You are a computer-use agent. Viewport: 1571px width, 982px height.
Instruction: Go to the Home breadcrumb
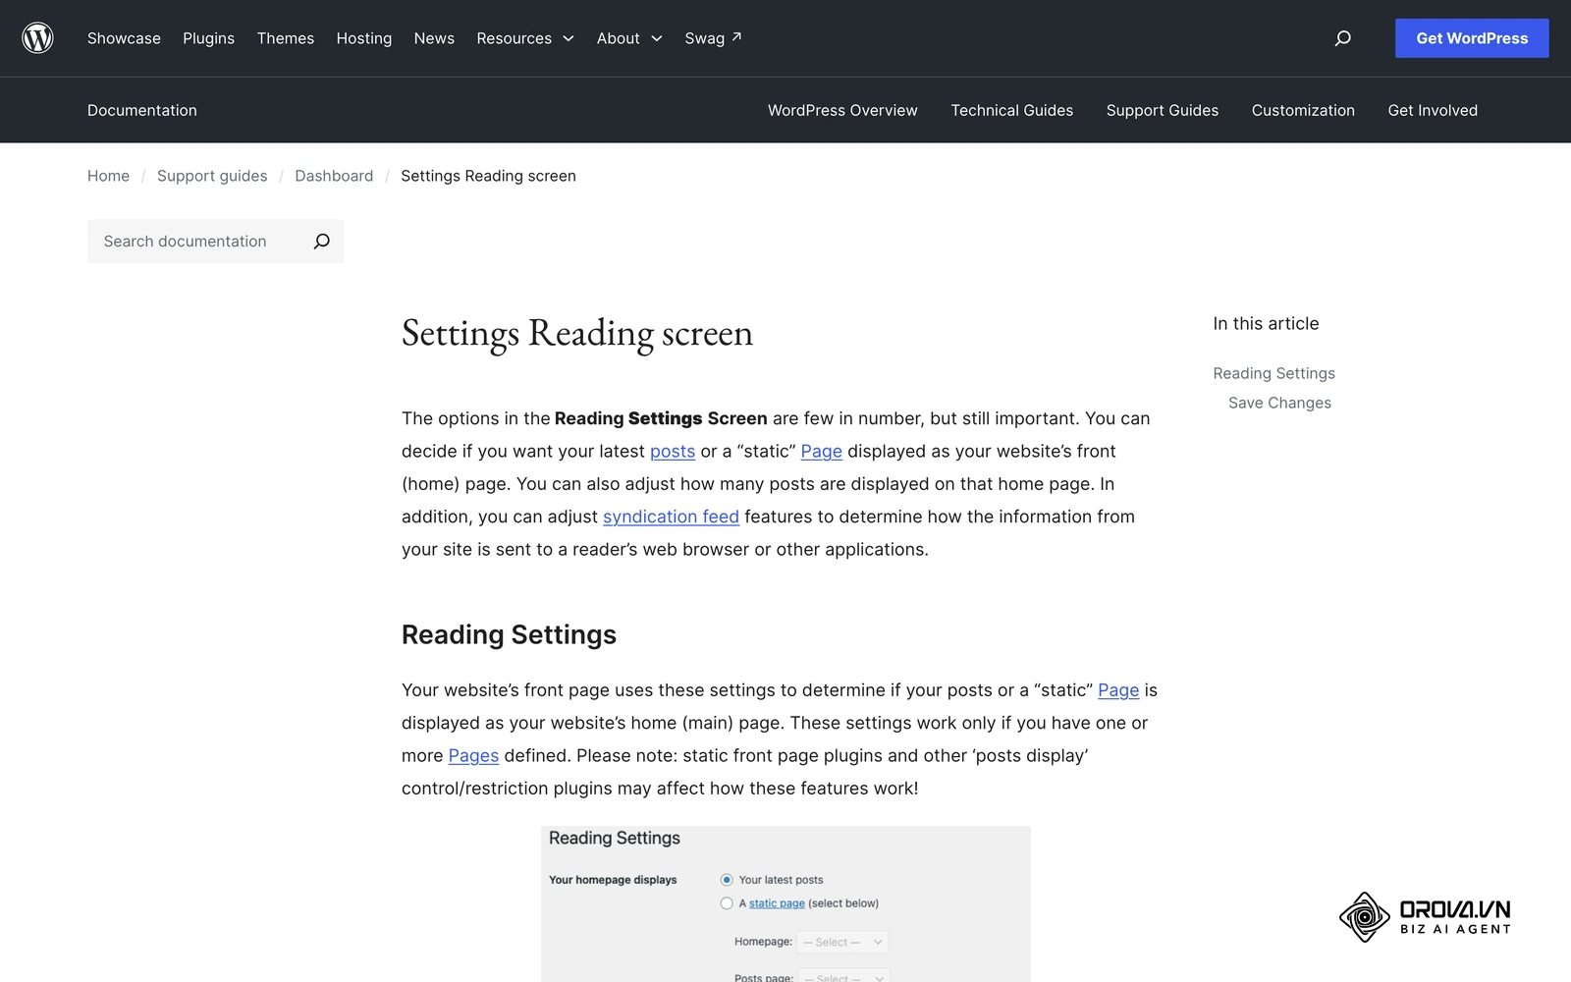click(108, 176)
